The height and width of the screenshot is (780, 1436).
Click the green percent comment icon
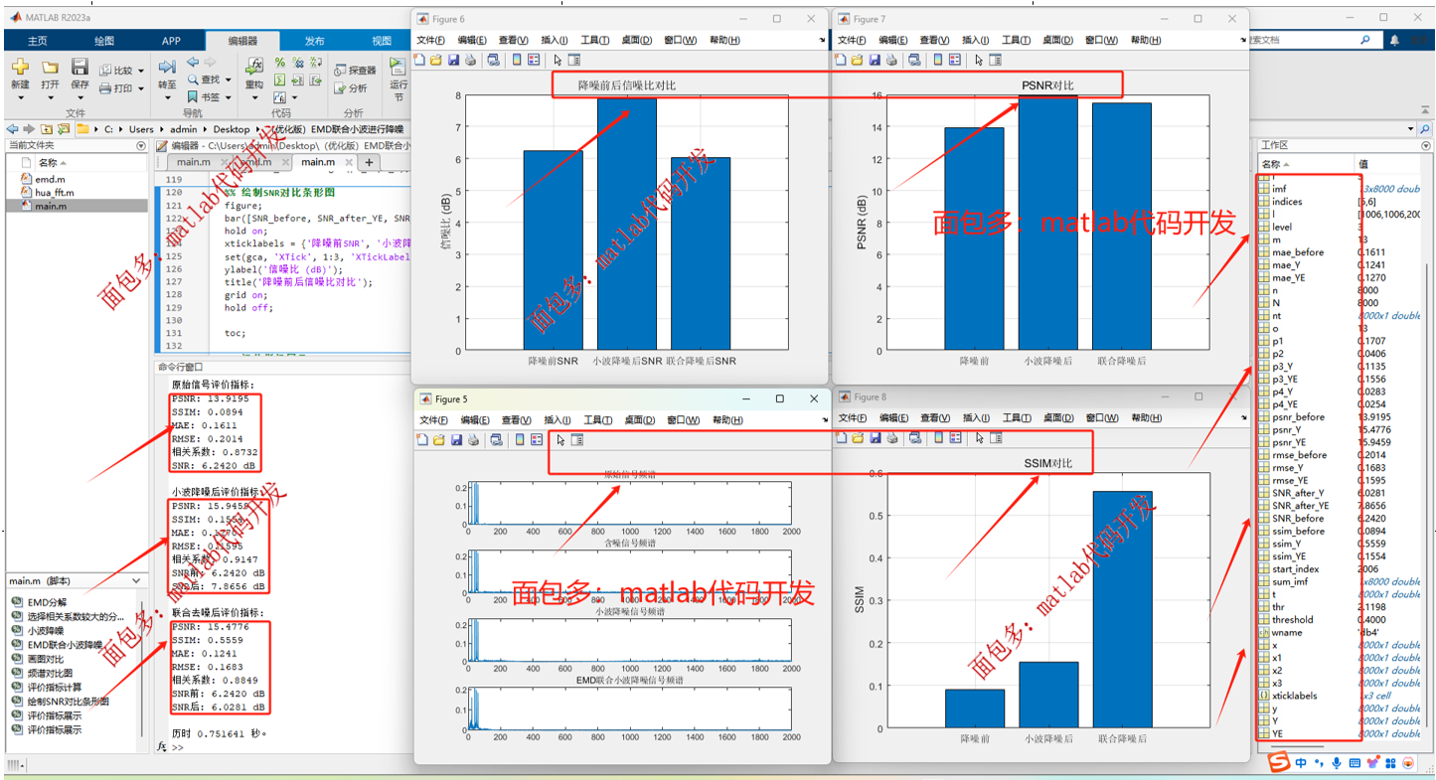point(280,63)
